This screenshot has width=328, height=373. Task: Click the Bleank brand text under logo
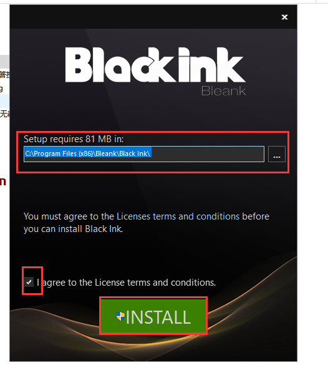click(x=223, y=91)
